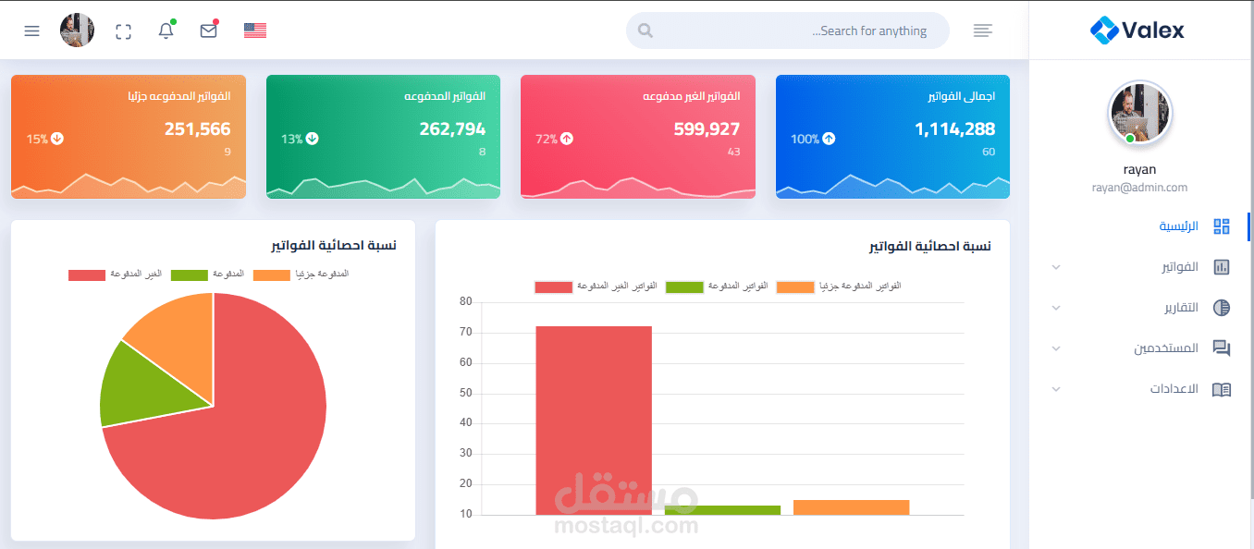Click the rayan profile name
Viewport: 1254px width, 549px height.
click(x=1139, y=168)
